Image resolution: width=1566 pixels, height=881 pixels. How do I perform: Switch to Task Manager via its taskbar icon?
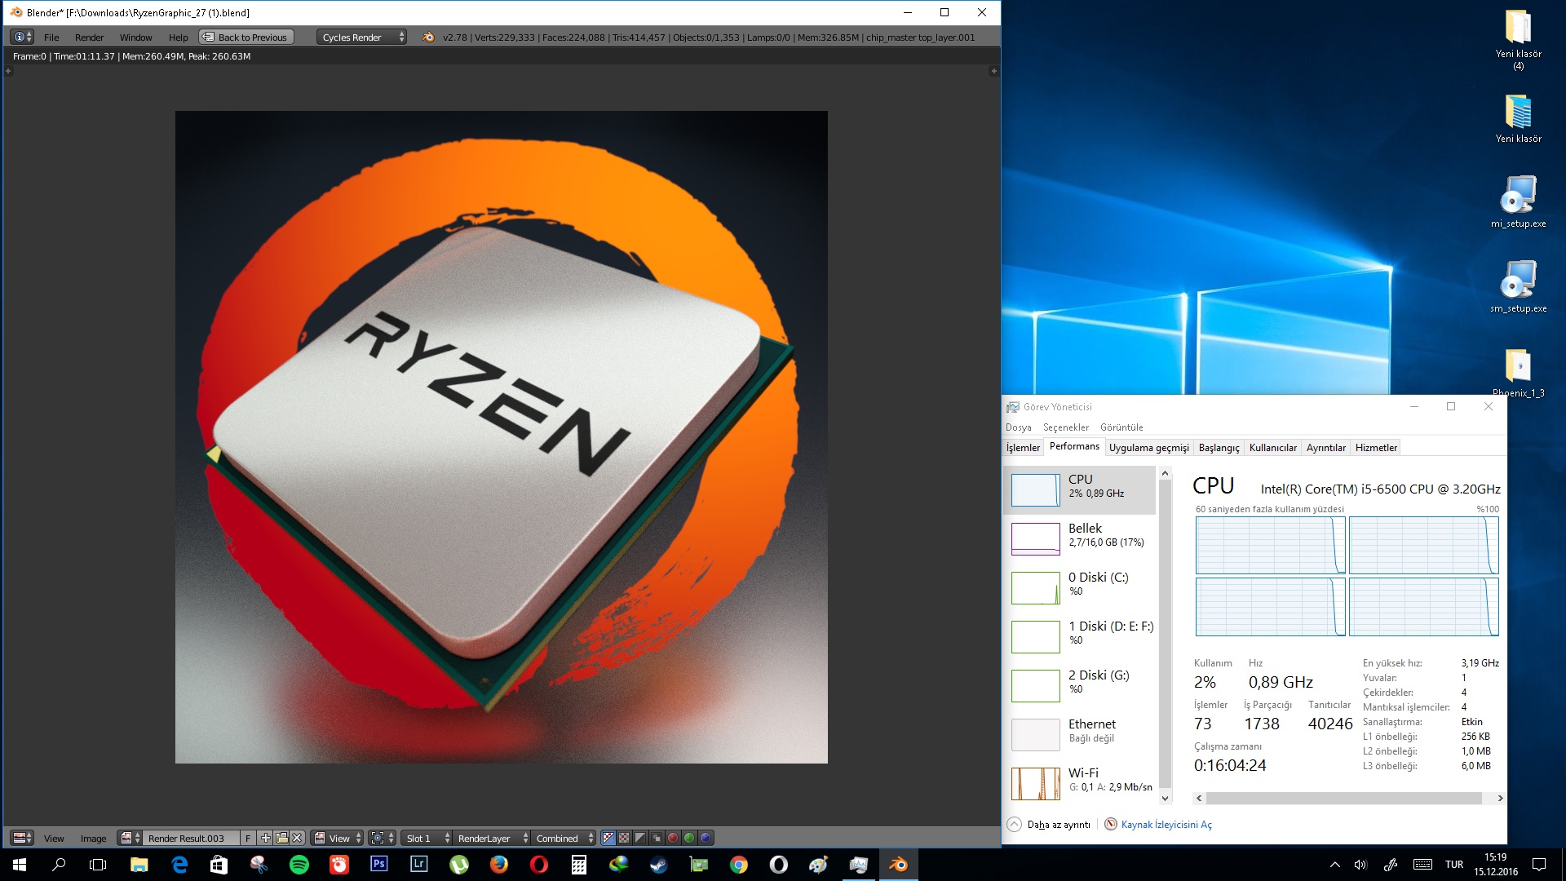pyautogui.click(x=859, y=864)
